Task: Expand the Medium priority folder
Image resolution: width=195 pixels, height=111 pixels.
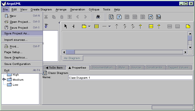Action: coord(4,79)
